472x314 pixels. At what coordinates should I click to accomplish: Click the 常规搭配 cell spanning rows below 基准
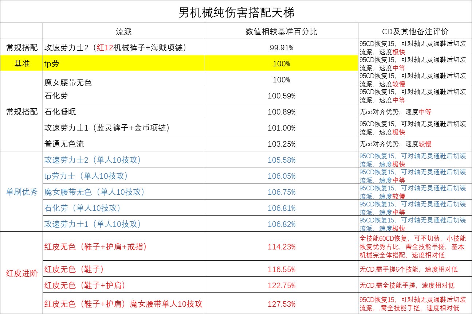(x=21, y=111)
